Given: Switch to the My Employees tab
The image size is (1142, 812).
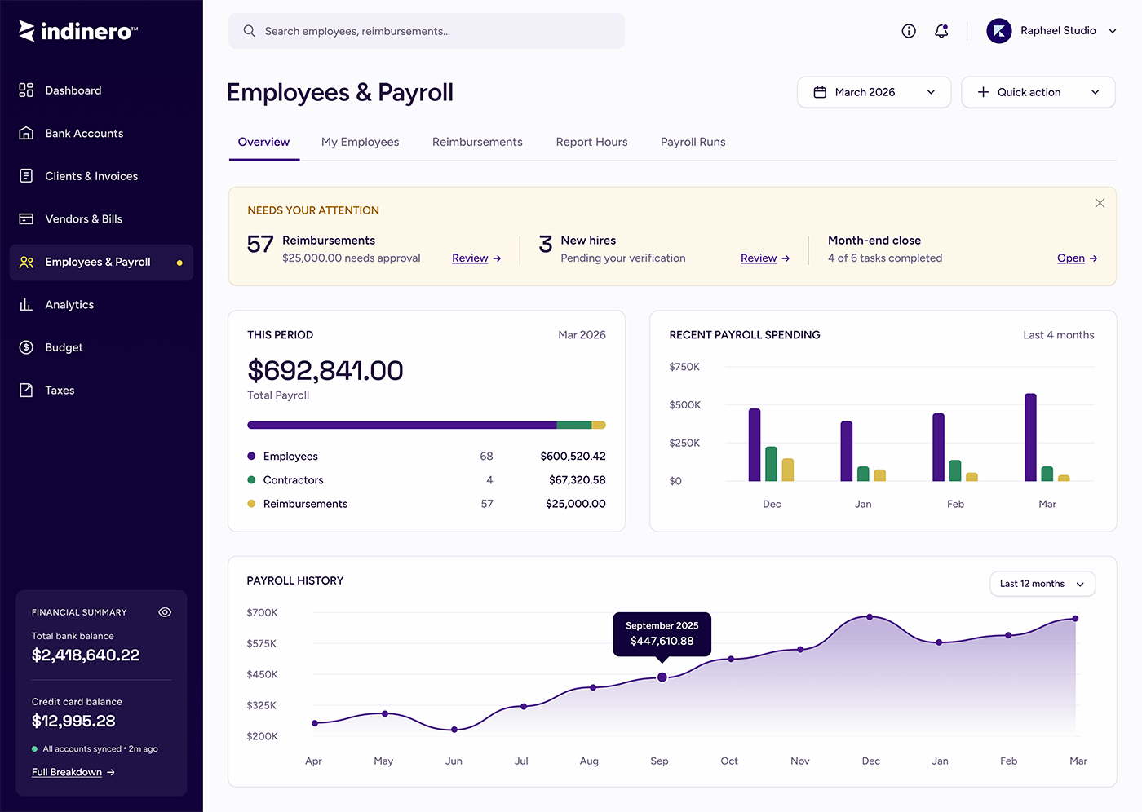Looking at the screenshot, I should [360, 142].
